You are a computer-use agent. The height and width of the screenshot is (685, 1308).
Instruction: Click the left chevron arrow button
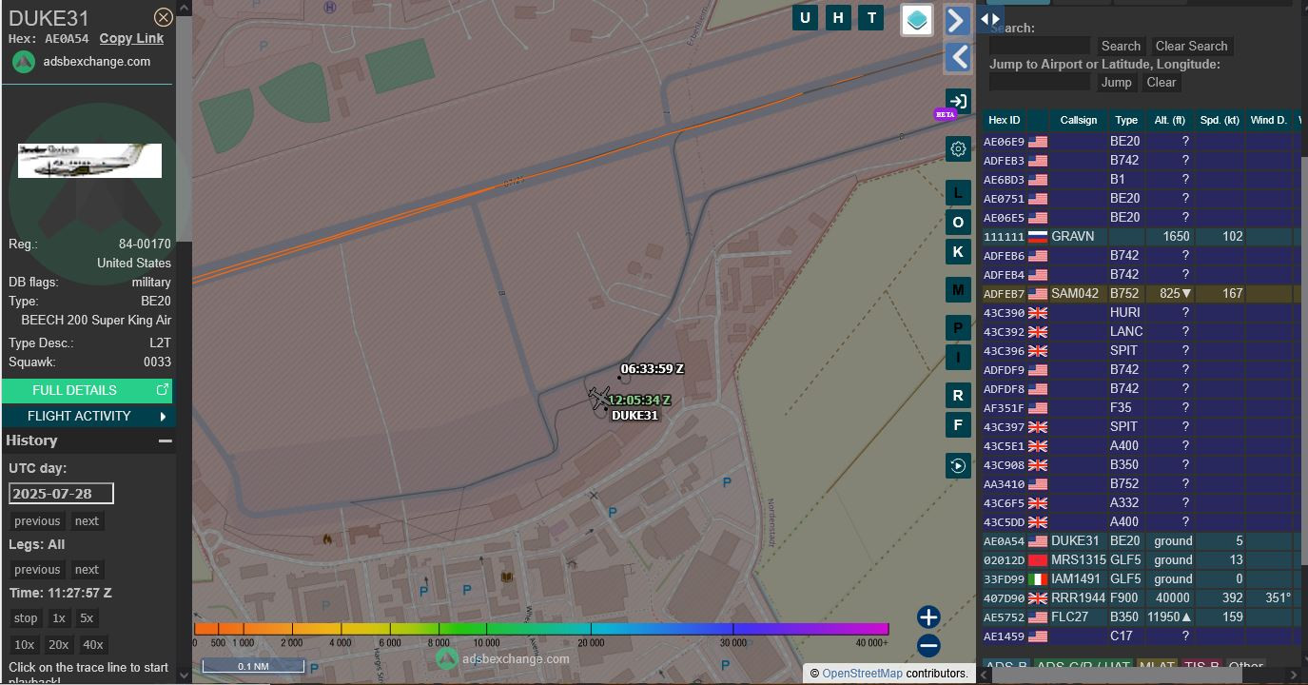coord(958,57)
